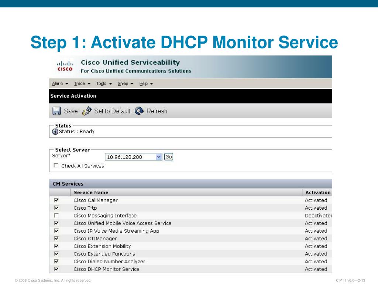Open the Alarm menu

[60, 84]
